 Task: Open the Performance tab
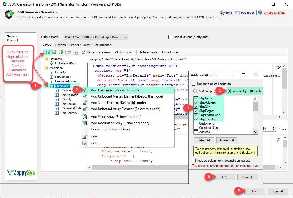click(102, 45)
